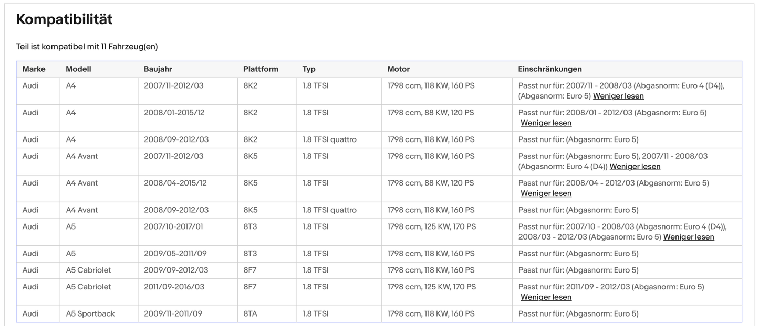Collapse restrictions for A4 Avant 2007/11-2012/03

coord(635,167)
